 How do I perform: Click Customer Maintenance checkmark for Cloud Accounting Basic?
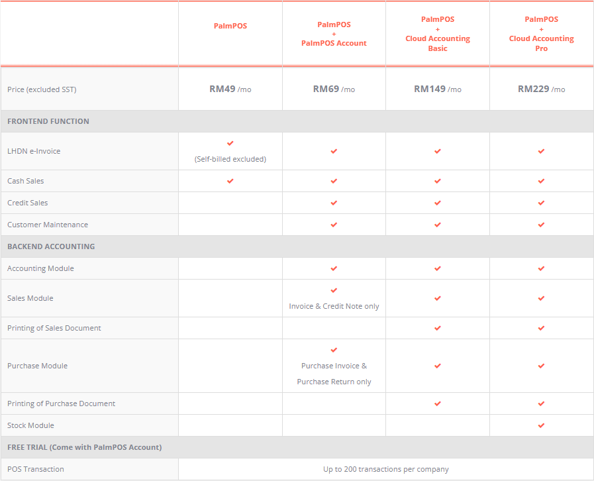tap(438, 225)
